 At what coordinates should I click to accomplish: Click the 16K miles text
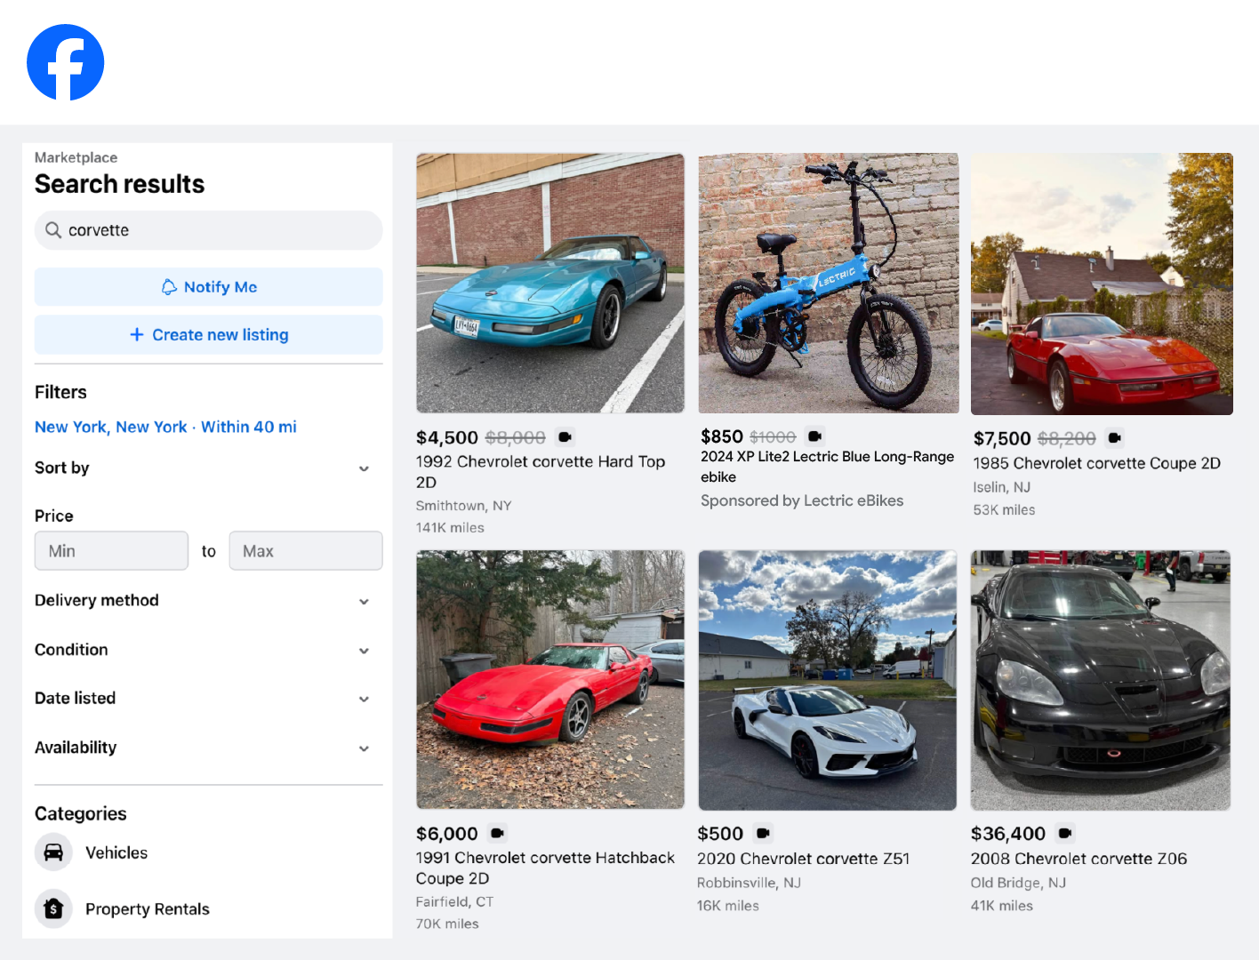point(728,906)
